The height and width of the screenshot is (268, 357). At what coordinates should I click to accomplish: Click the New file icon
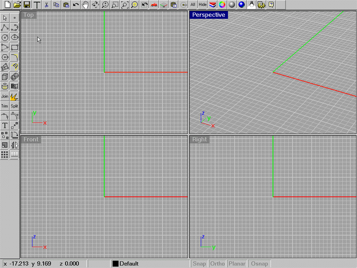[7, 5]
